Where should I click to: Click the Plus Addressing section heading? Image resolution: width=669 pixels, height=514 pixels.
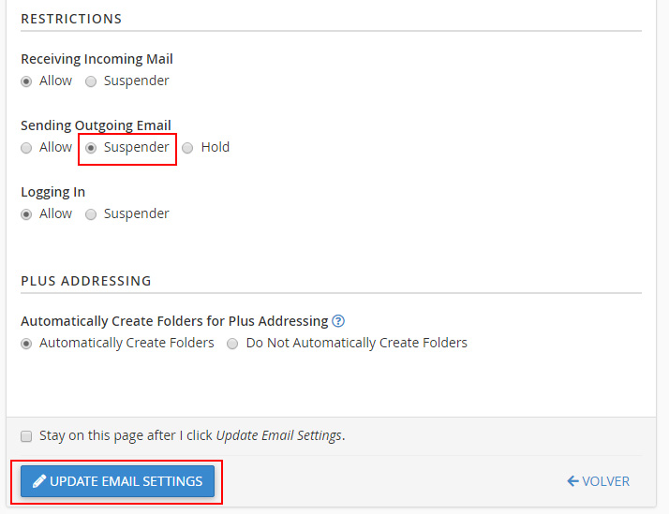pos(85,281)
